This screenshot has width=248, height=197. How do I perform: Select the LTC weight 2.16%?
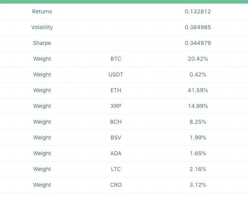(x=197, y=169)
